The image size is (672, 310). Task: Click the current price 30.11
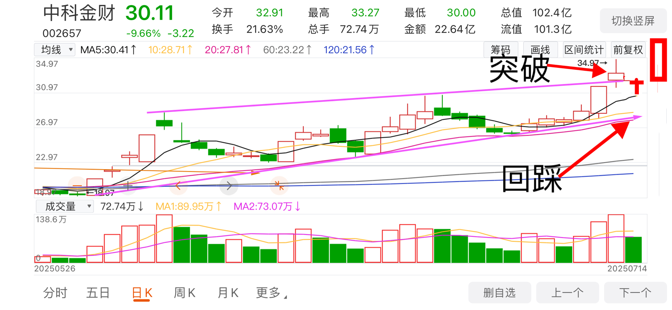pyautogui.click(x=150, y=13)
